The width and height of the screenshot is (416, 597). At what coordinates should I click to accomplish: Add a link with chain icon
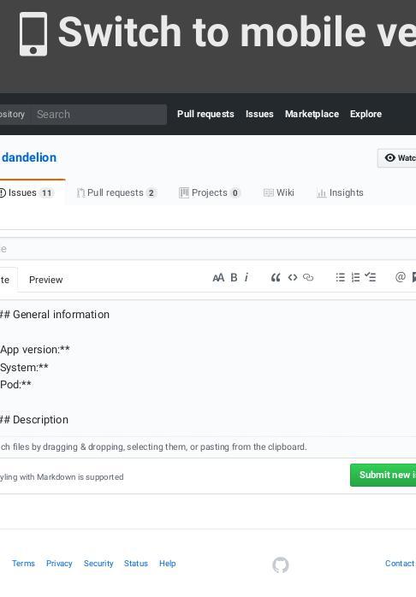308,278
